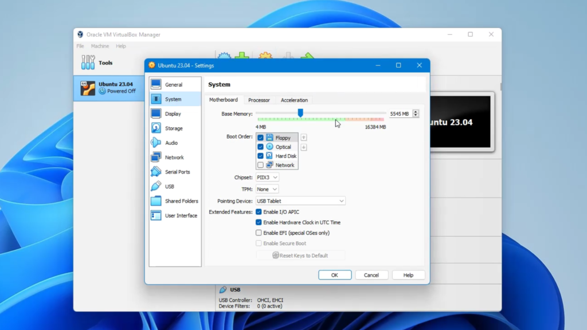This screenshot has height=330, width=587.
Task: Switch to the Motherboard tab
Action: point(224,100)
